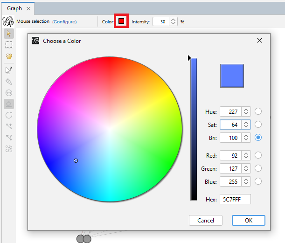
Task: Click the OK button
Action: 249,220
